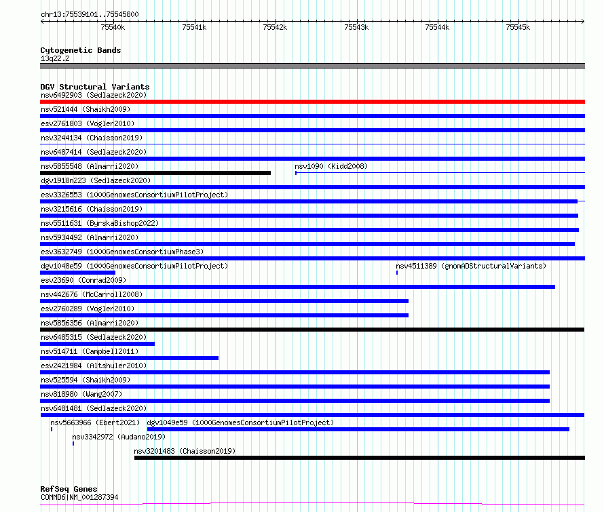The width and height of the screenshot is (604, 512).
Task: Select dgv1918n223 (Sedlazeck2020) label
Action: (96, 180)
